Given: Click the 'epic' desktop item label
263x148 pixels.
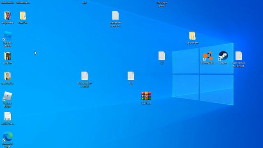Looking at the screenshot, I should click(85, 2).
